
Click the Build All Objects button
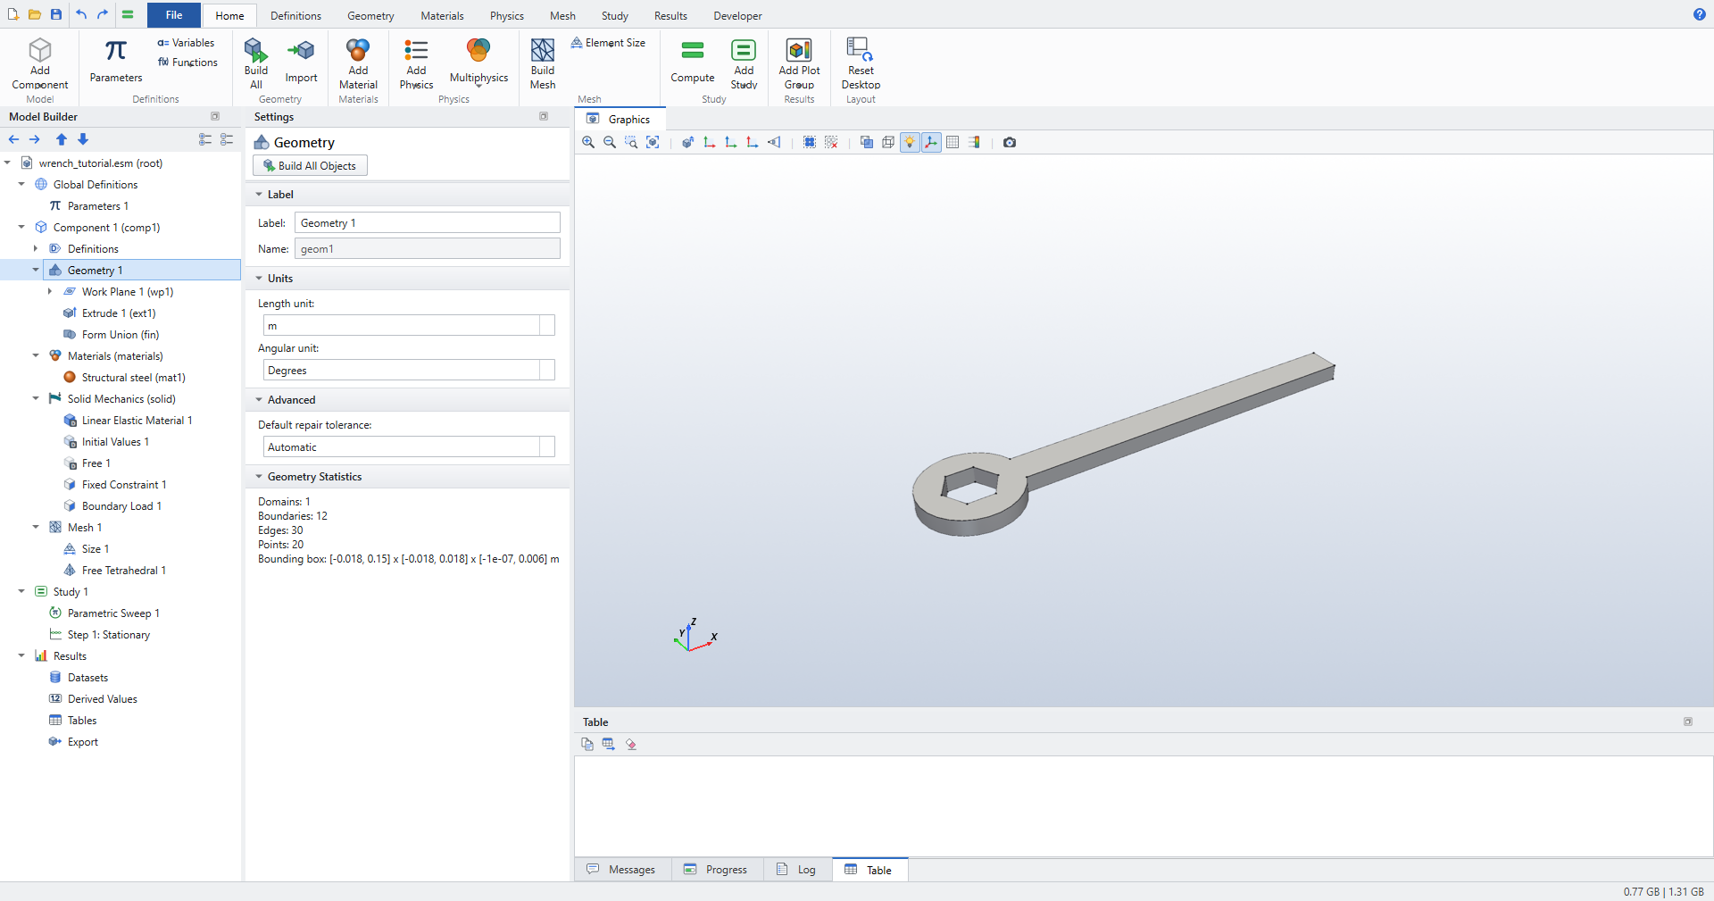coord(310,166)
